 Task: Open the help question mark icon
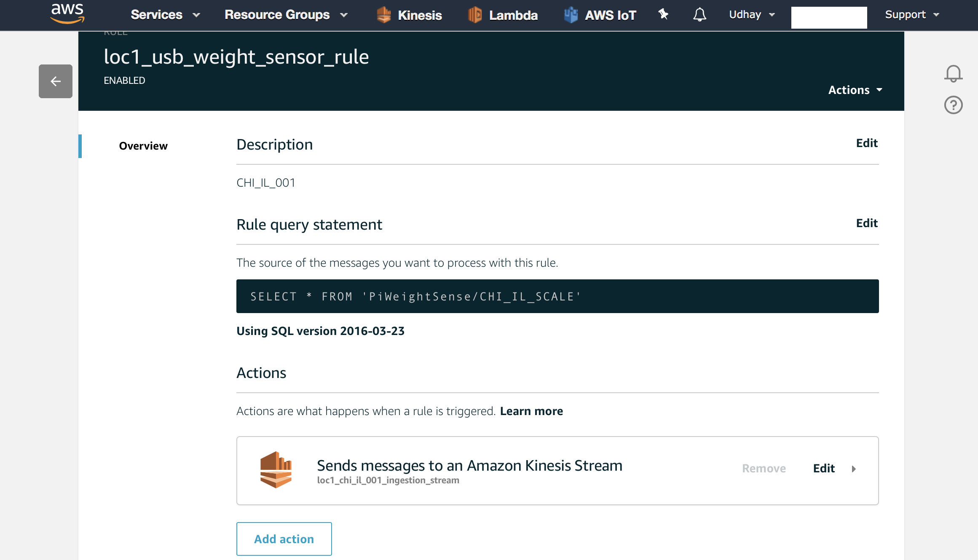953,105
